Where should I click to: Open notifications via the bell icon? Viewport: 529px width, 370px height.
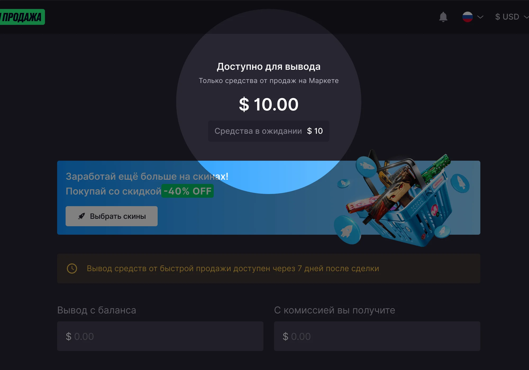coord(443,17)
